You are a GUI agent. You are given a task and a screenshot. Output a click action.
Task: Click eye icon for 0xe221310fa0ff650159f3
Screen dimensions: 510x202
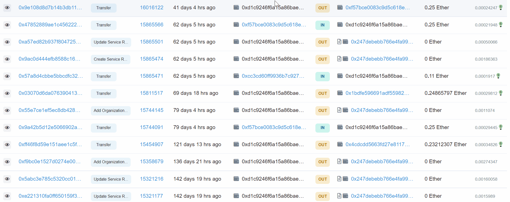pos(7,196)
